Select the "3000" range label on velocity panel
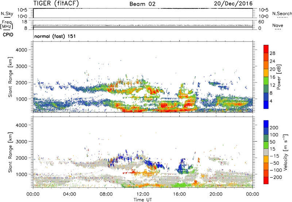The height and width of the screenshot is (202, 292). [x=22, y=141]
